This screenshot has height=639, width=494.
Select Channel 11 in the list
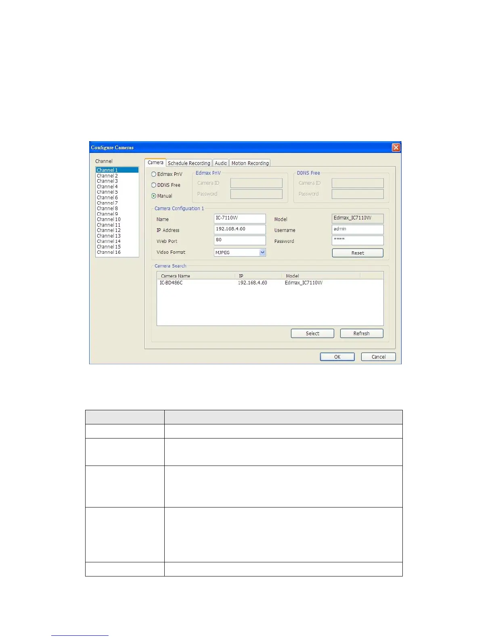(x=117, y=225)
